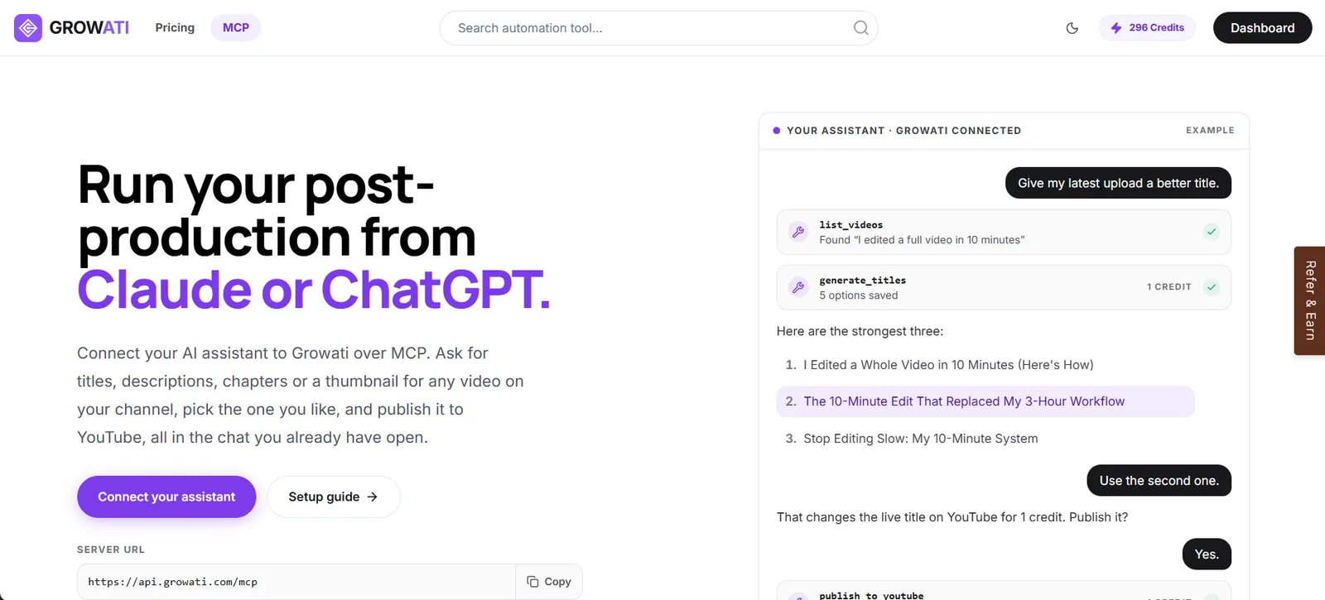Click "That changes the live title on YouTube" message
Screen dimensions: 1325x600
pos(952,517)
